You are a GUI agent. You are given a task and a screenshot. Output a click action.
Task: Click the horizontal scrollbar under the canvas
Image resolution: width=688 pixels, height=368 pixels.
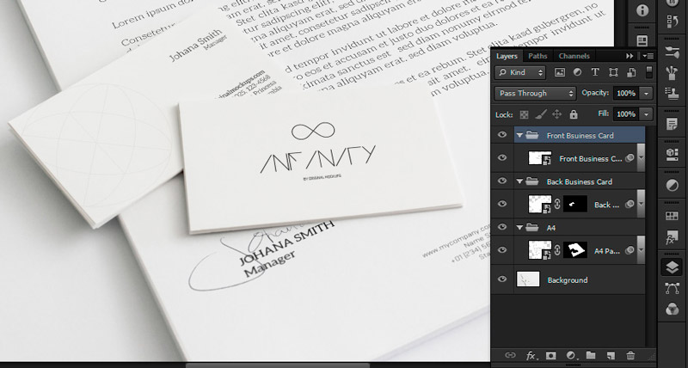[277, 365]
